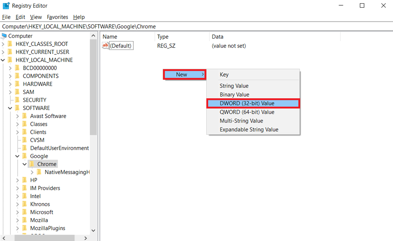Click the Mozilla folder icon
This screenshot has height=241, width=393.
(x=25, y=220)
